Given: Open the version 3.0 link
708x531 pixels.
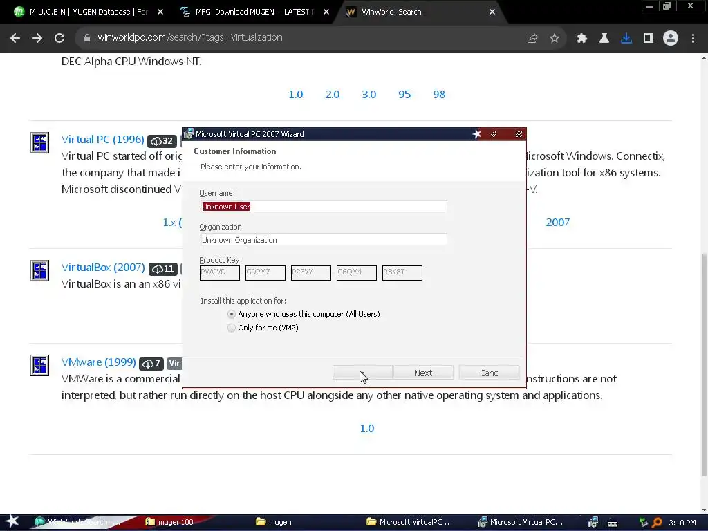Looking at the screenshot, I should tap(369, 94).
